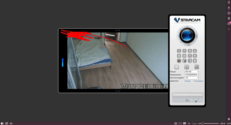Start horizontal patrol with the left-right arrow icon
Screen dimensions: 231x125
click(184, 51)
